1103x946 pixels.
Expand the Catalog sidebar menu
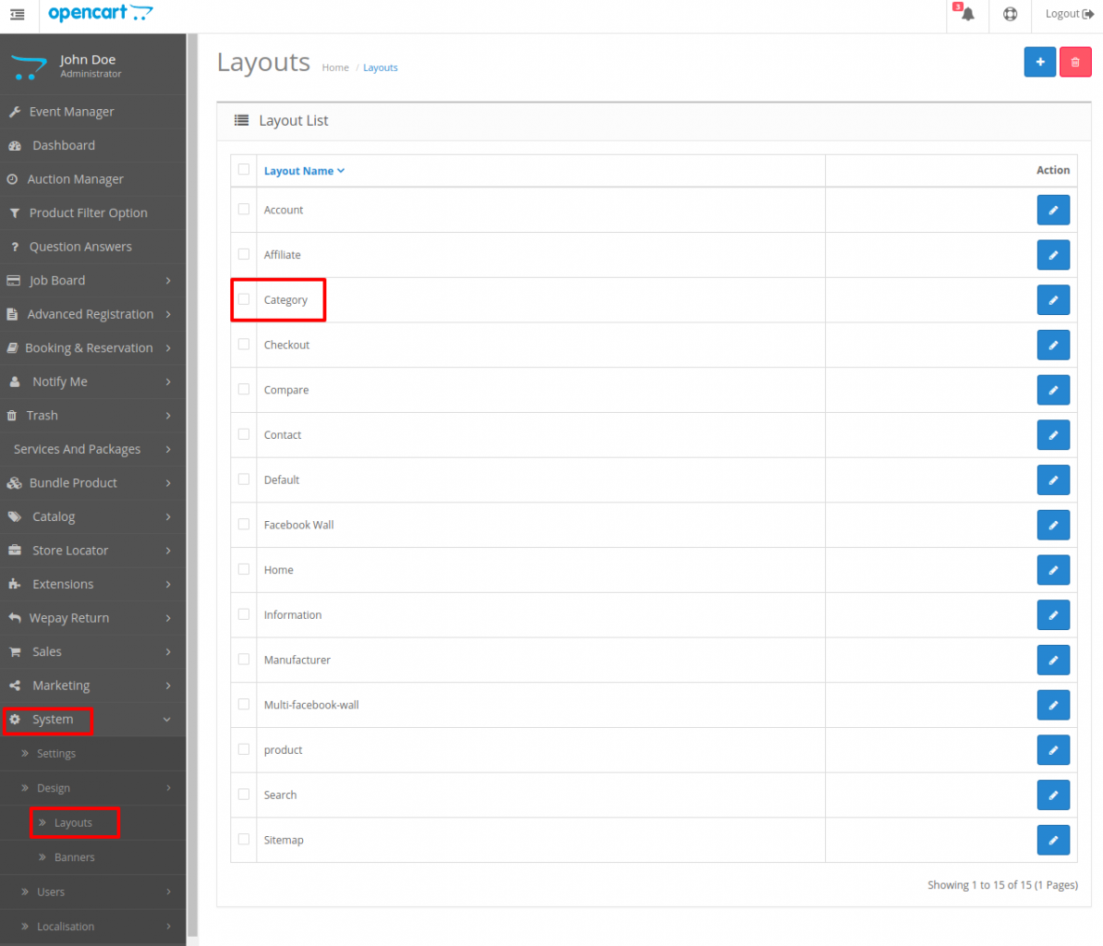pos(54,516)
